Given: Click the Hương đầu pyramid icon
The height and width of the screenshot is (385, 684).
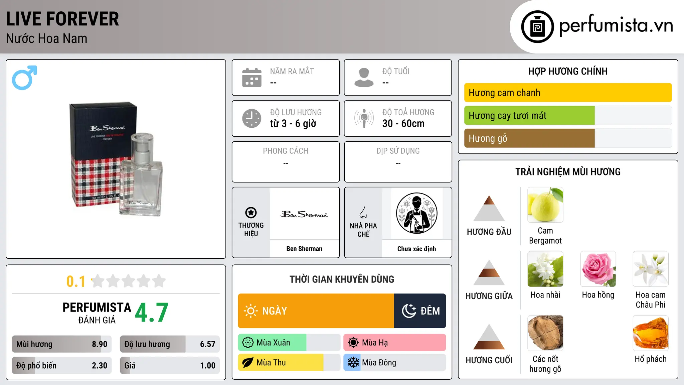Looking at the screenshot, I should (489, 208).
